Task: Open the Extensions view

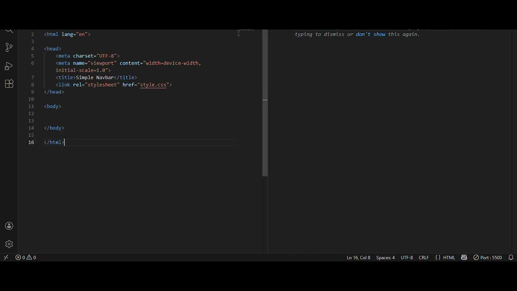Action: coord(9,84)
